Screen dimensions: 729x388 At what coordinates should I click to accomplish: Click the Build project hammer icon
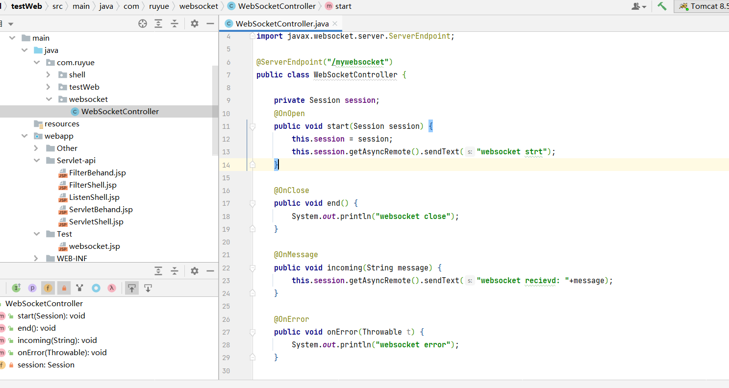tap(662, 6)
